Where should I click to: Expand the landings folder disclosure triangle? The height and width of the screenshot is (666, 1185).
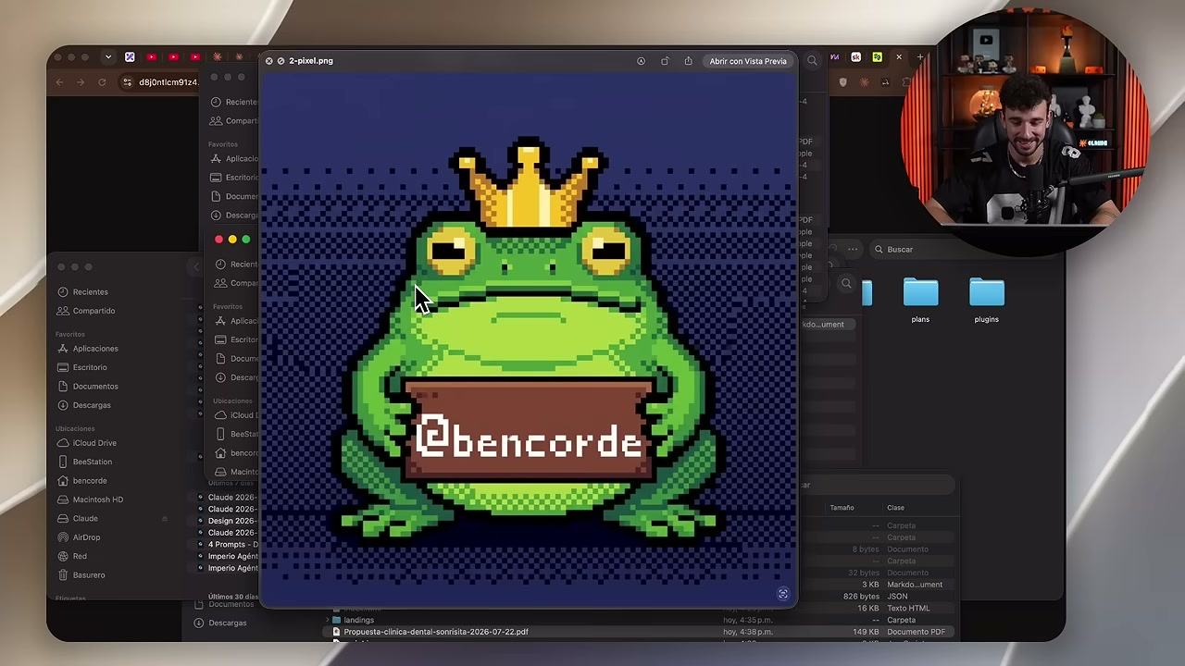pos(327,620)
